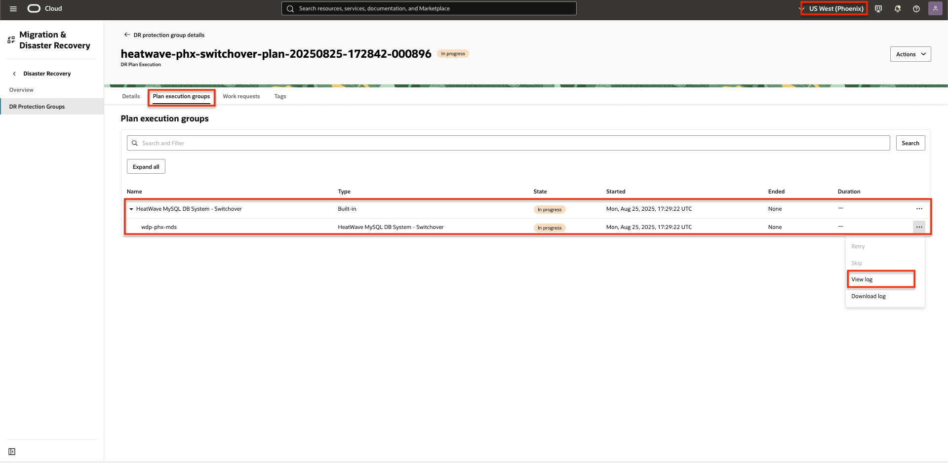948x463 pixels.
Task: Click the three-dot menu for wdp-phx-mds row
Action: pos(919,227)
